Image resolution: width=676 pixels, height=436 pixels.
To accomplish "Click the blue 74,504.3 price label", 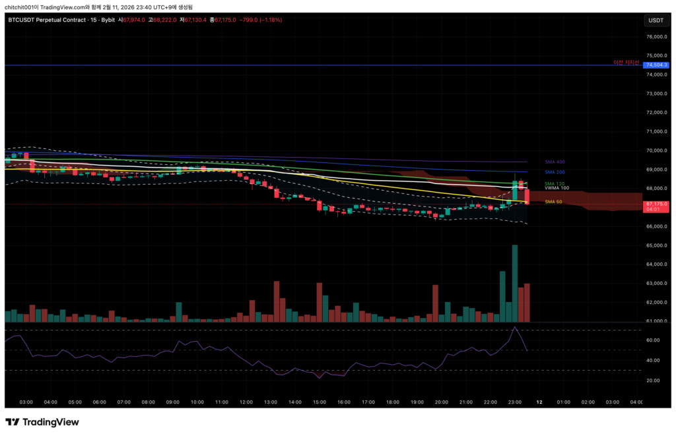I will pos(657,65).
